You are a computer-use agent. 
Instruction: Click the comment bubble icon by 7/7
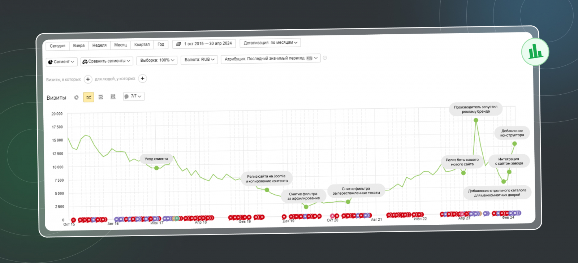(126, 96)
